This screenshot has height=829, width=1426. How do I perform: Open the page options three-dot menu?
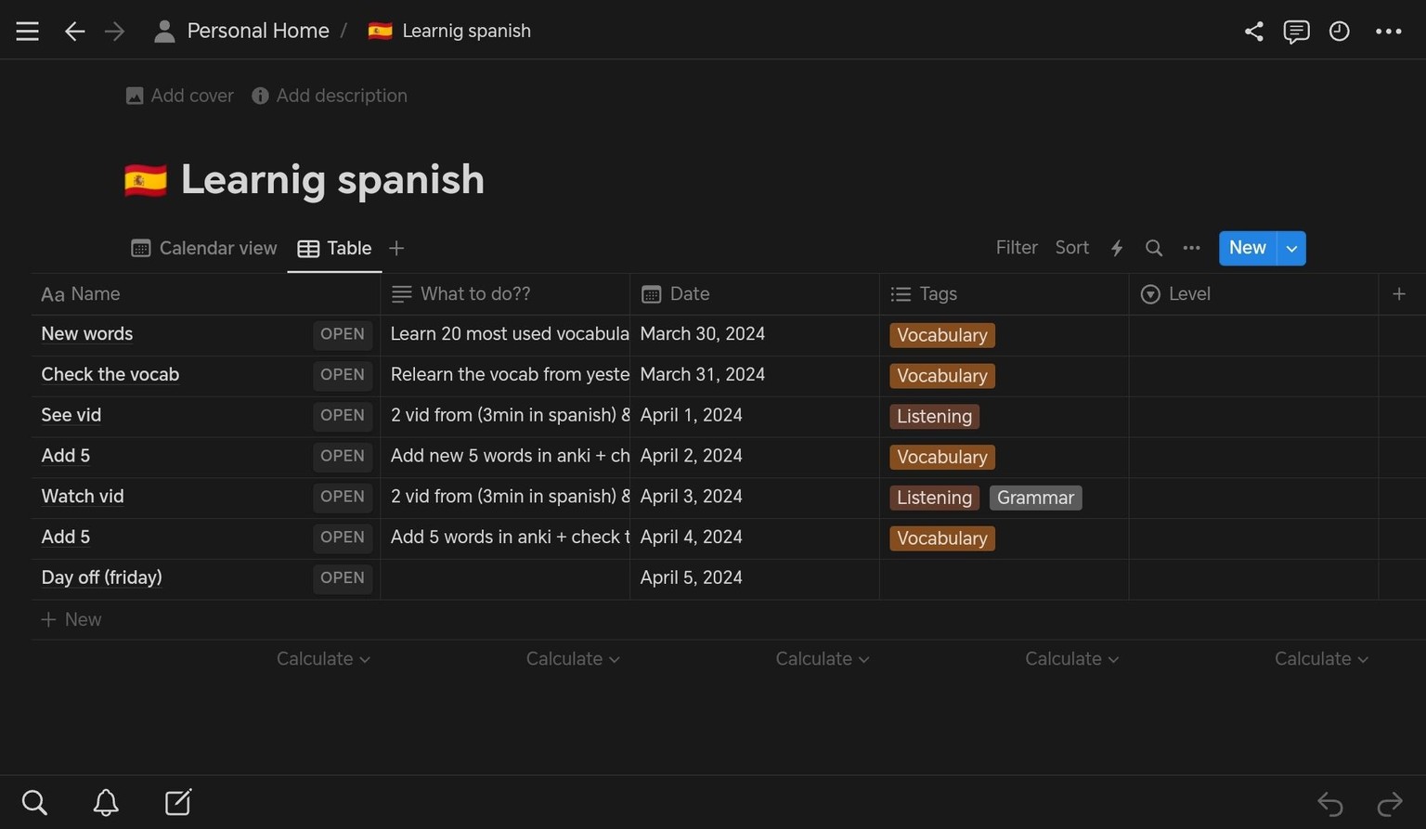[x=1388, y=31]
